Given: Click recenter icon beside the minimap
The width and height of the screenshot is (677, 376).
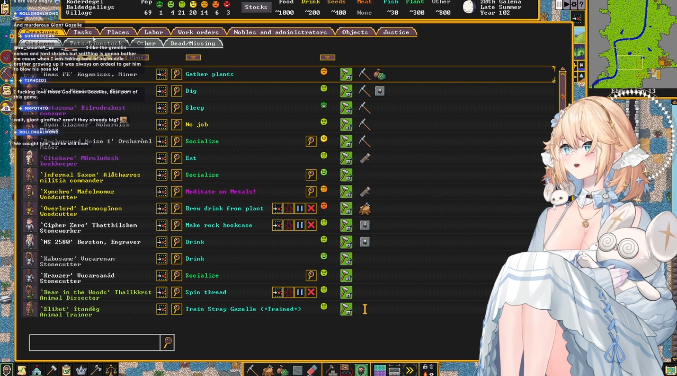Looking at the screenshot, I should pos(578,18).
